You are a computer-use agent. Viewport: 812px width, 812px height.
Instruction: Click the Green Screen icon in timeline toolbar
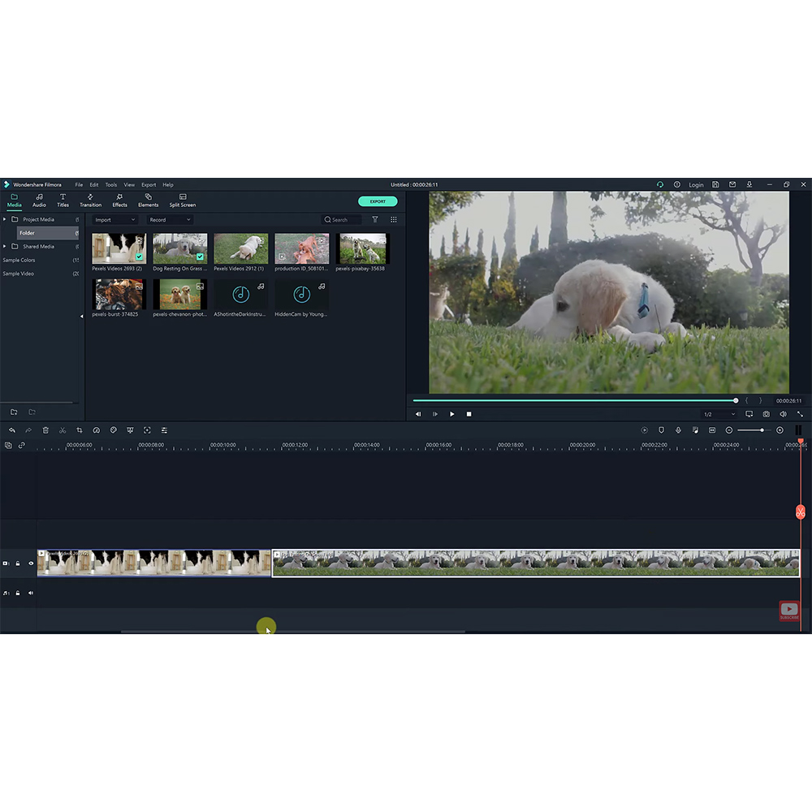(130, 430)
